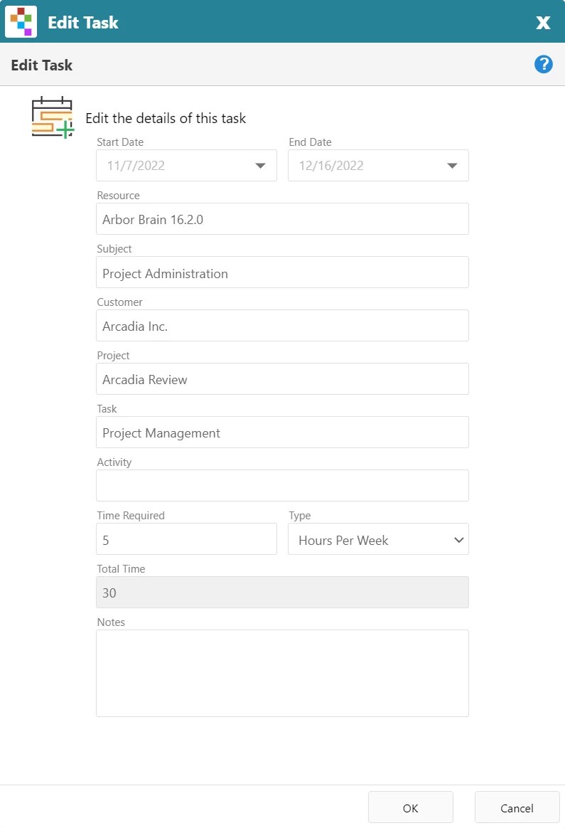The image size is (565, 828).
Task: Click the Customer field with Arcadia Inc.
Action: pos(282,326)
